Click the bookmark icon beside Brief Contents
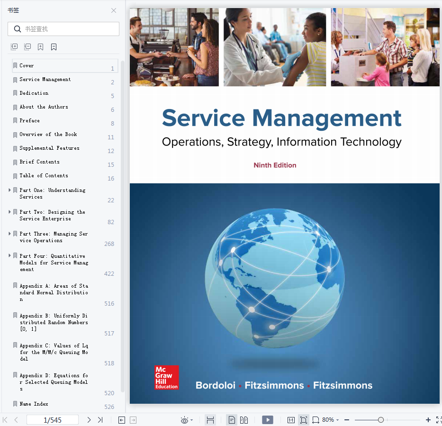Screen dimensions: 442x426 click(x=15, y=162)
